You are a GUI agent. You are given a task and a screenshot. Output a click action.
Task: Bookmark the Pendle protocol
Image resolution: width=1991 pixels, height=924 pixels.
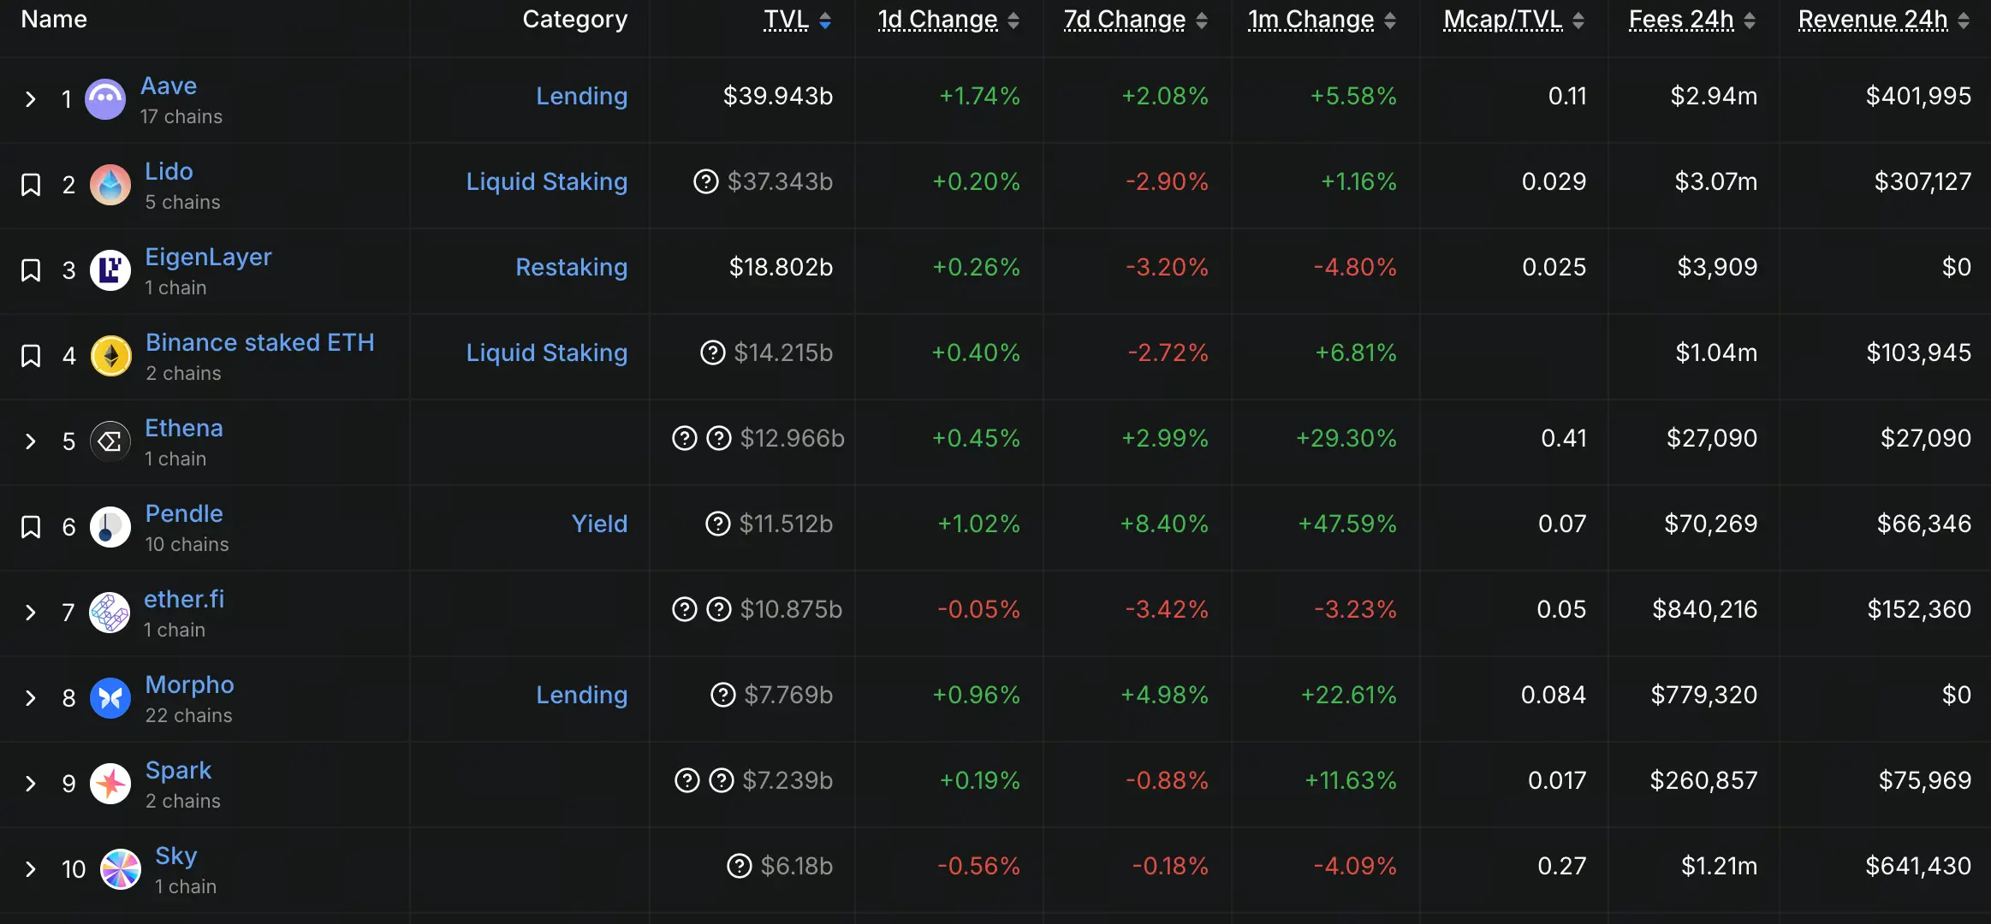(x=31, y=527)
